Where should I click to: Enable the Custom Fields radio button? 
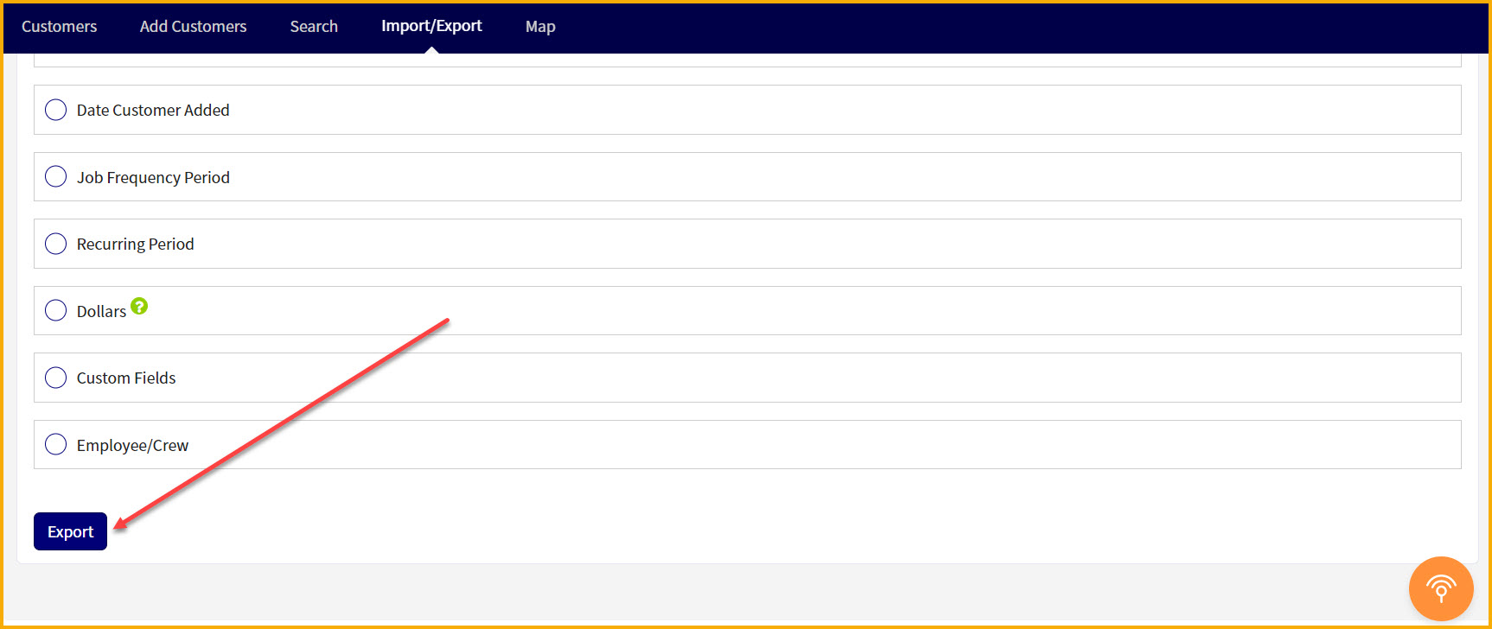(55, 378)
